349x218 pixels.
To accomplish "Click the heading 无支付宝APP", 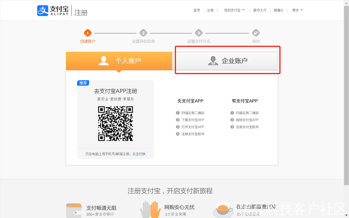I will pos(190,101).
